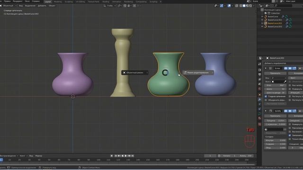Image resolution: width=303 pixels, height=170 pixels.
Task: Open the Object Constraints properties tab
Action: pos(260,109)
